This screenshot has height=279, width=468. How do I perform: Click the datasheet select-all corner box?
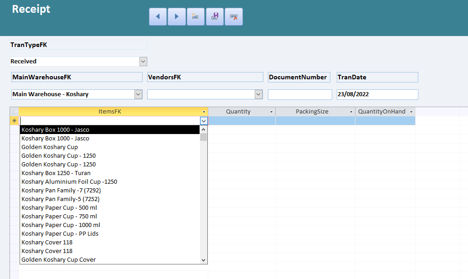click(14, 112)
